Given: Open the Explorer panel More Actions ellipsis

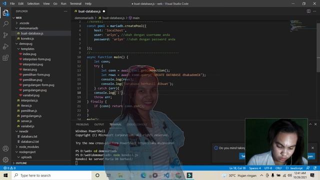Looking at the screenshot, I should pyautogui.click(x=65, y=11).
